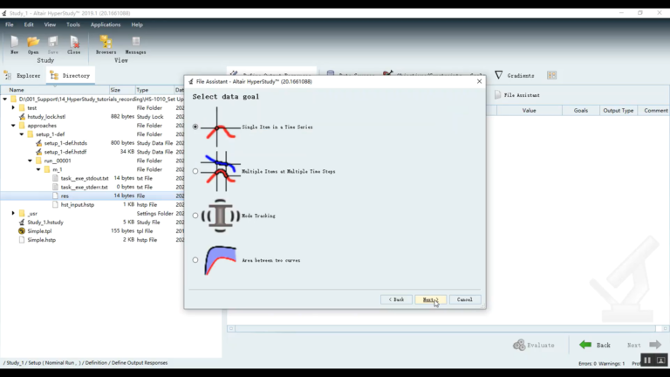Close the File Assistant with the X
This screenshot has height=377, width=670.
[x=479, y=81]
